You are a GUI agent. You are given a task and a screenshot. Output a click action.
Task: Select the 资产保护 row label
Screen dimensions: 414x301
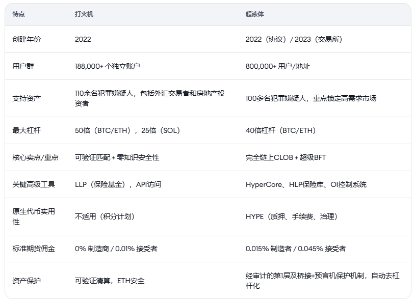coord(27,281)
